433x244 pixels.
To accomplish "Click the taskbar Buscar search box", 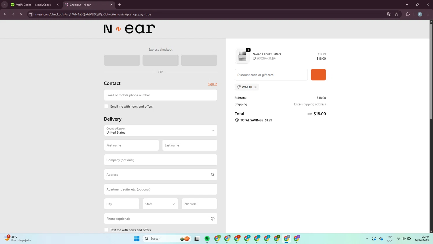I will point(167,239).
